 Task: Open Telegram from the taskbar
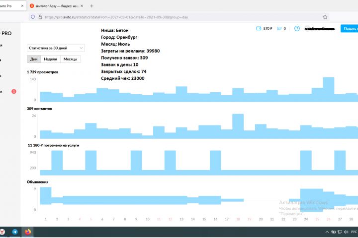click(x=15, y=232)
